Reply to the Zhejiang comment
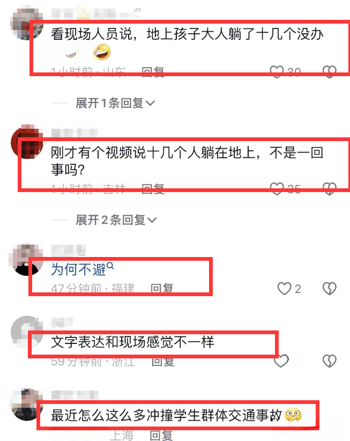Viewport: 350px width, 441px height. coord(163,362)
